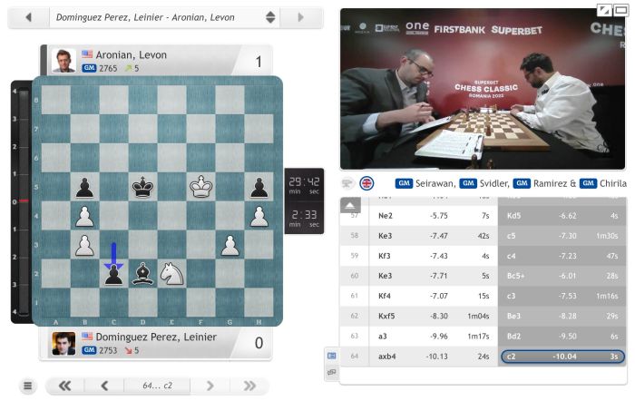Toggle the commentary audio icon beside the flag

coord(347,183)
